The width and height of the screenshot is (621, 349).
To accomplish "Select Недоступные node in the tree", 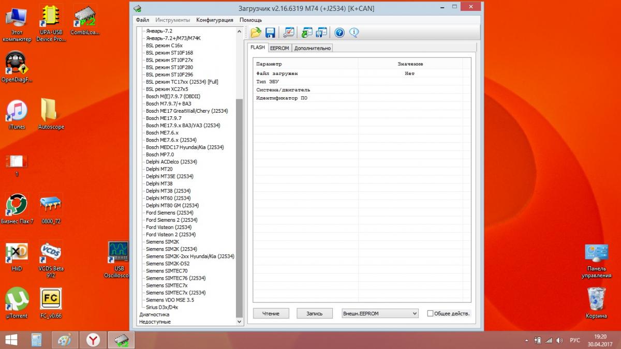I will pos(155,322).
